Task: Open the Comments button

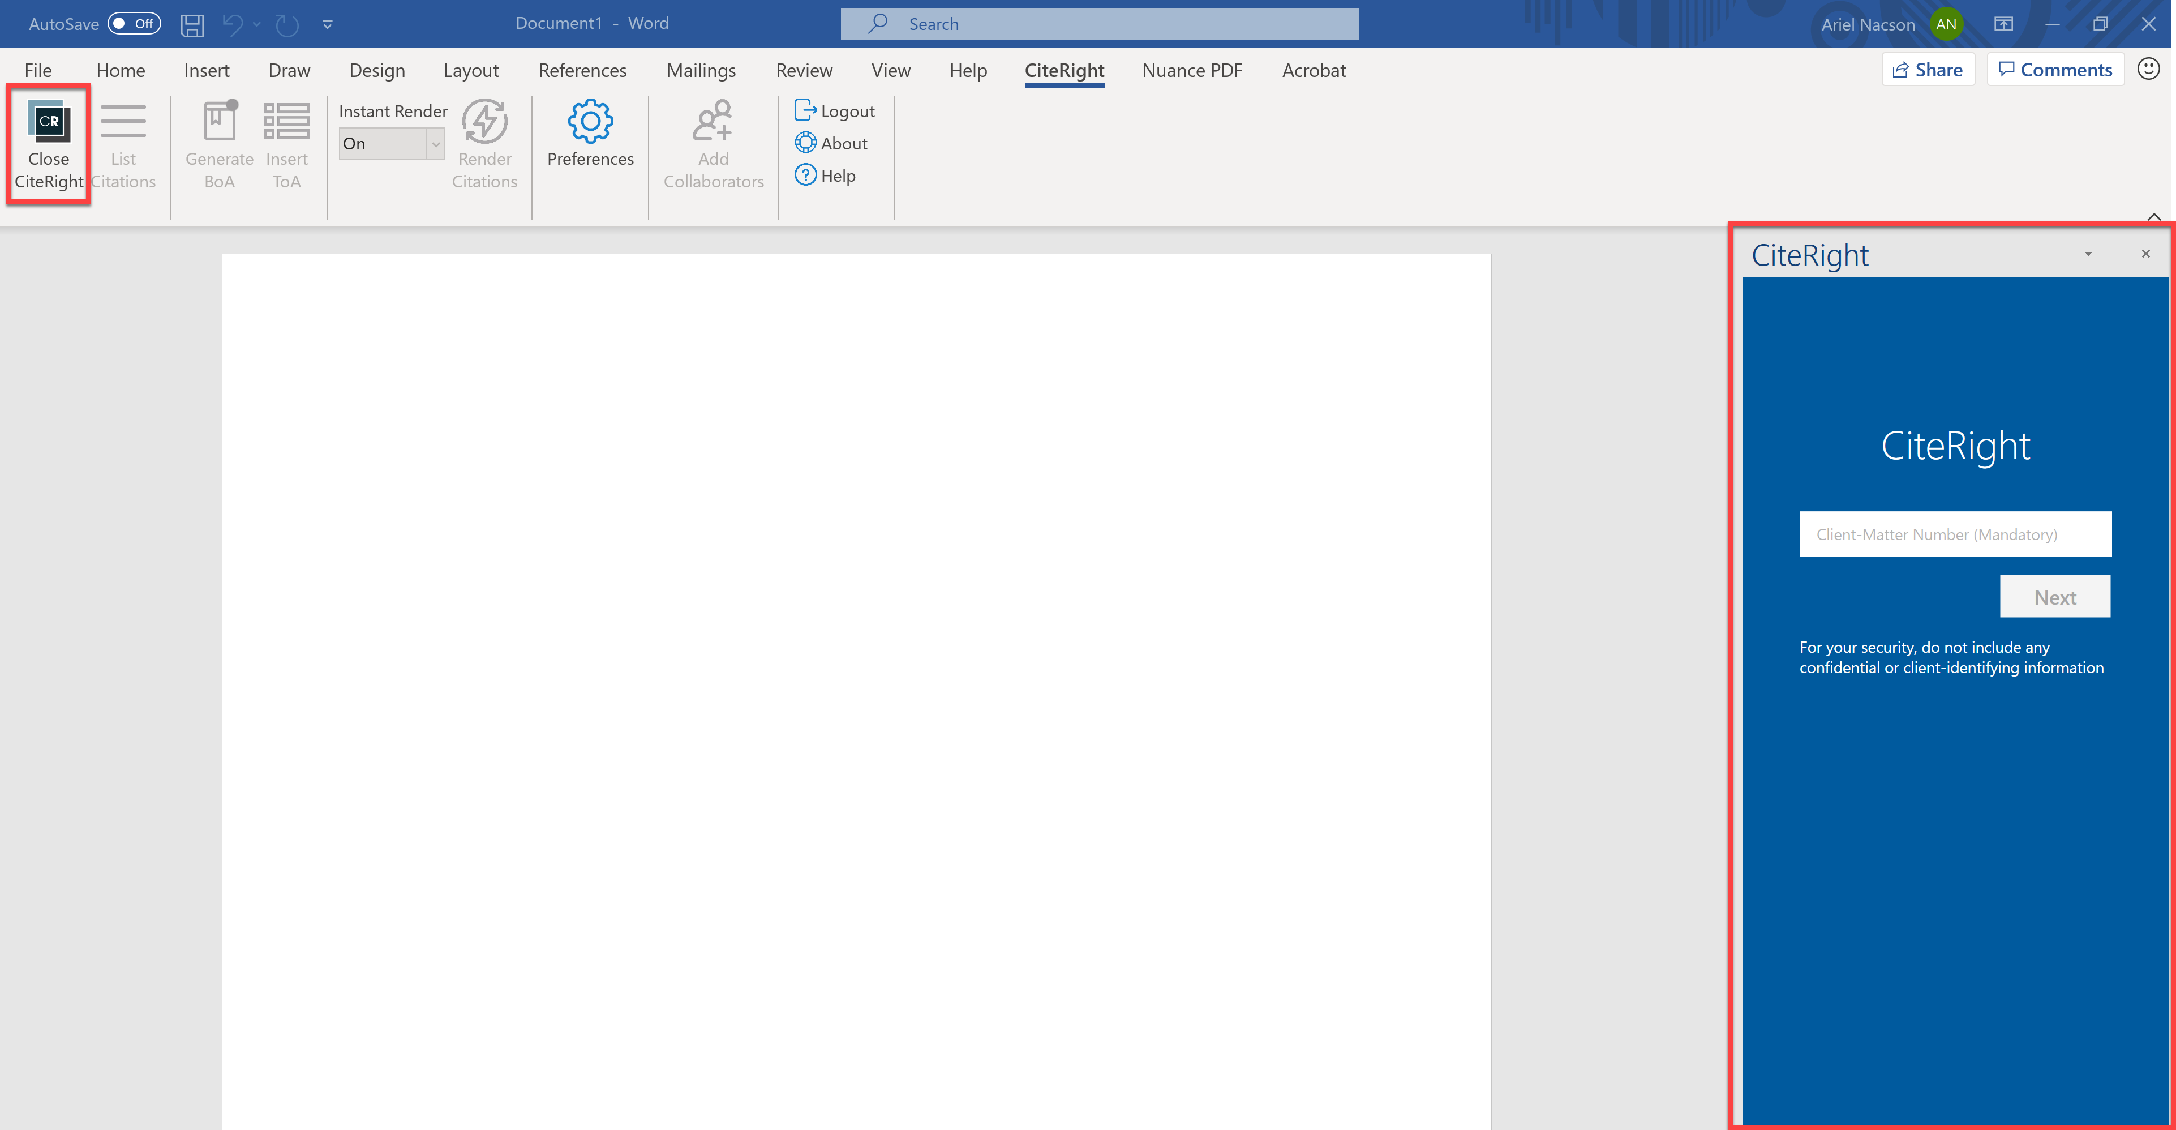Action: (2055, 69)
